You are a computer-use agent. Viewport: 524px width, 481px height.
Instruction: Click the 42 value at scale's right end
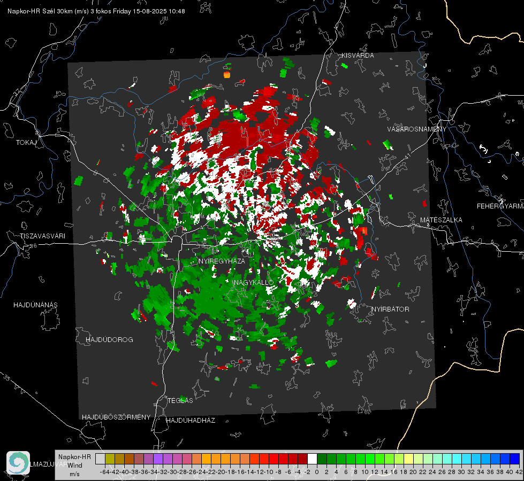[x=519, y=472]
